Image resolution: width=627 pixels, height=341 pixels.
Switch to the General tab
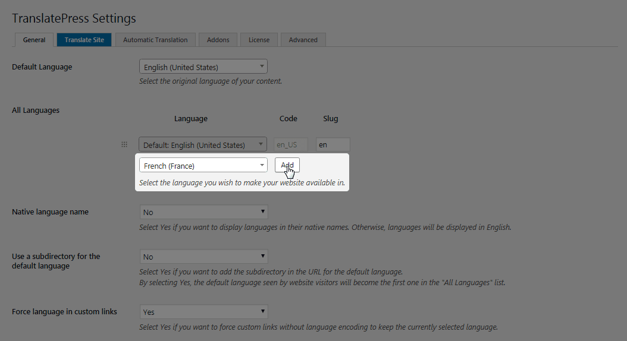pyautogui.click(x=34, y=40)
